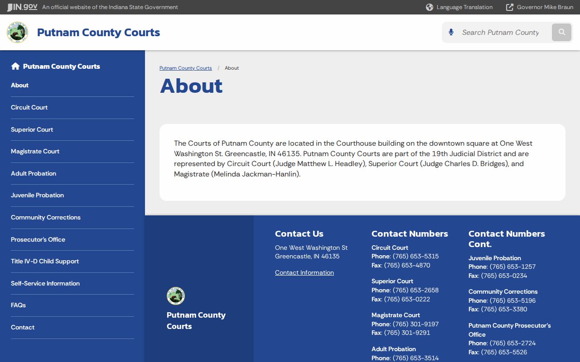The image size is (580, 362).
Task: Click Superior Court phone (765) 653-2658
Action: click(416, 290)
